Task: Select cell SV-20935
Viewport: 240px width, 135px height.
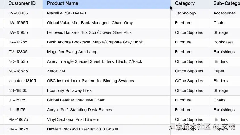Action: (23, 13)
